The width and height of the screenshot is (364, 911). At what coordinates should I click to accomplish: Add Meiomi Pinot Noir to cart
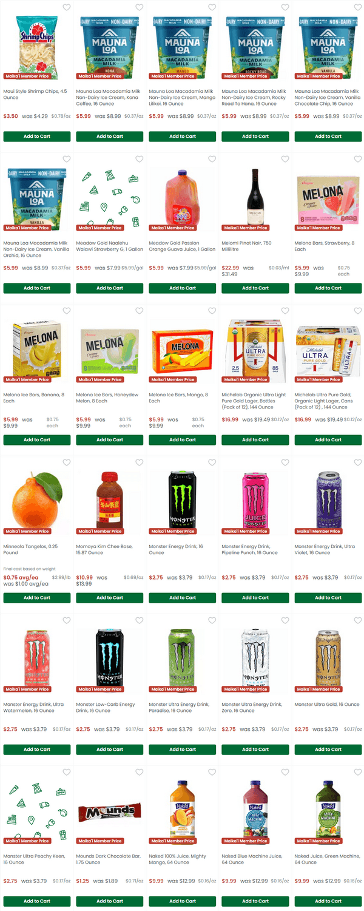(x=255, y=288)
